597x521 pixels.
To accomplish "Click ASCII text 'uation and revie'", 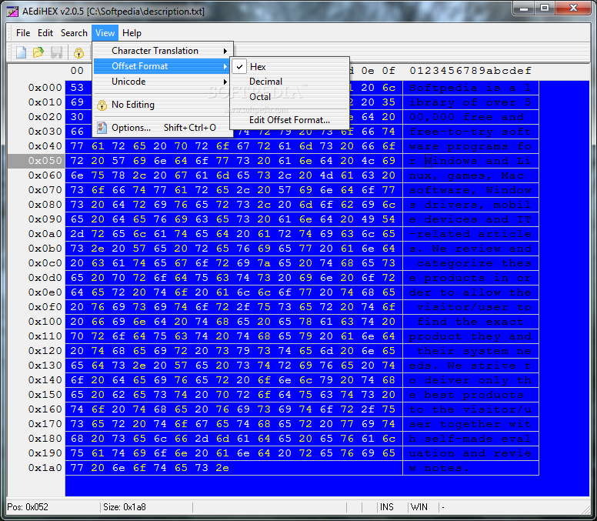I will (x=470, y=453).
